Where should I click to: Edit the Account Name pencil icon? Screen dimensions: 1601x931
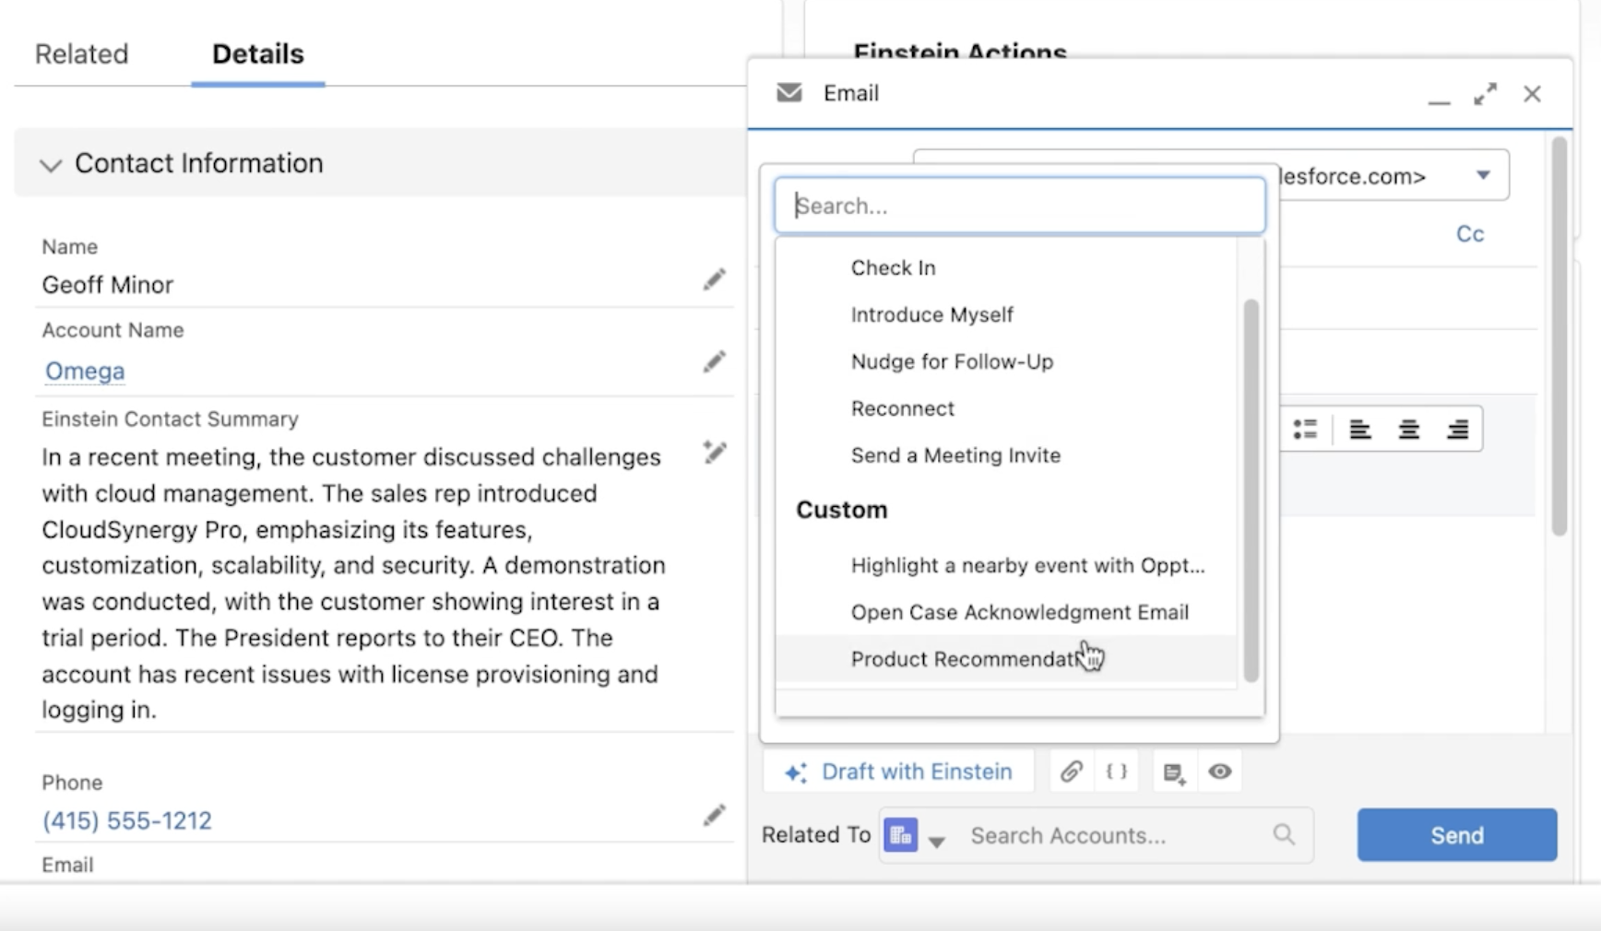pos(714,362)
